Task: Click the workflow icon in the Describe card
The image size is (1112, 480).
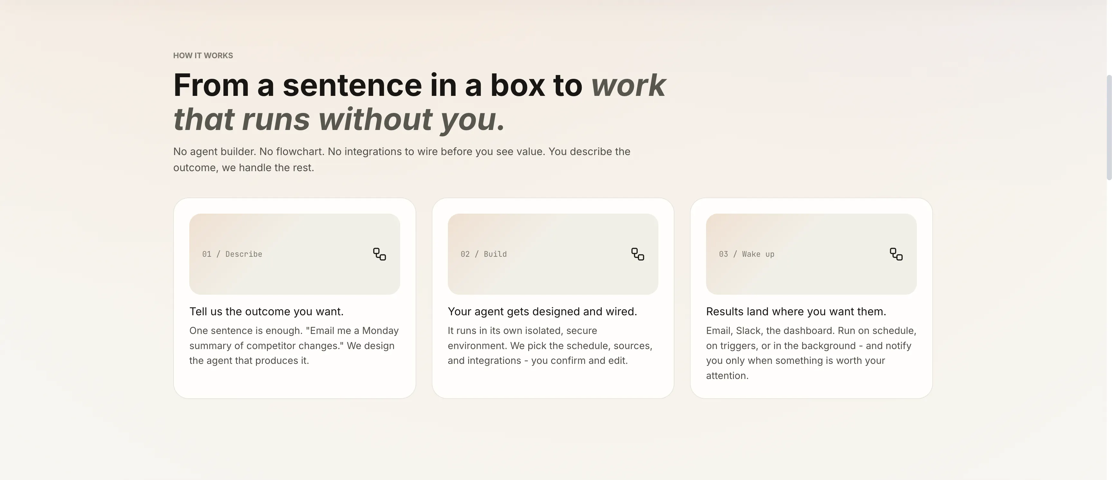Action: pos(380,254)
